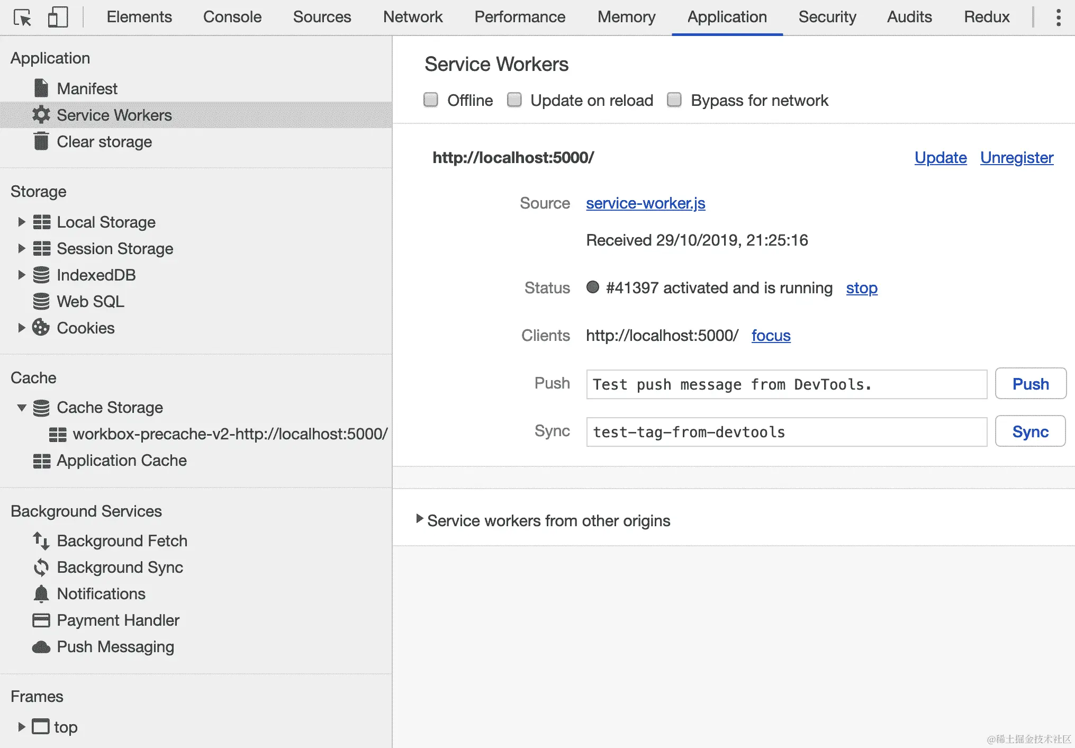Click the Sync tag input field
The width and height of the screenshot is (1075, 748).
tap(786, 432)
